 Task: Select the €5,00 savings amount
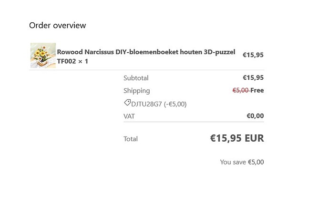coord(256,162)
